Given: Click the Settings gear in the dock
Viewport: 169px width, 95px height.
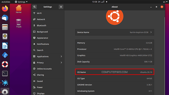Looking at the screenshot, I should tap(5, 92).
